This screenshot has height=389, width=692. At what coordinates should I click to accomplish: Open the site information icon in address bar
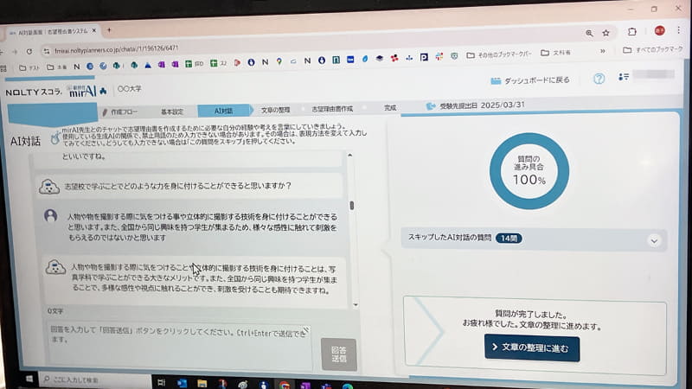coord(47,51)
